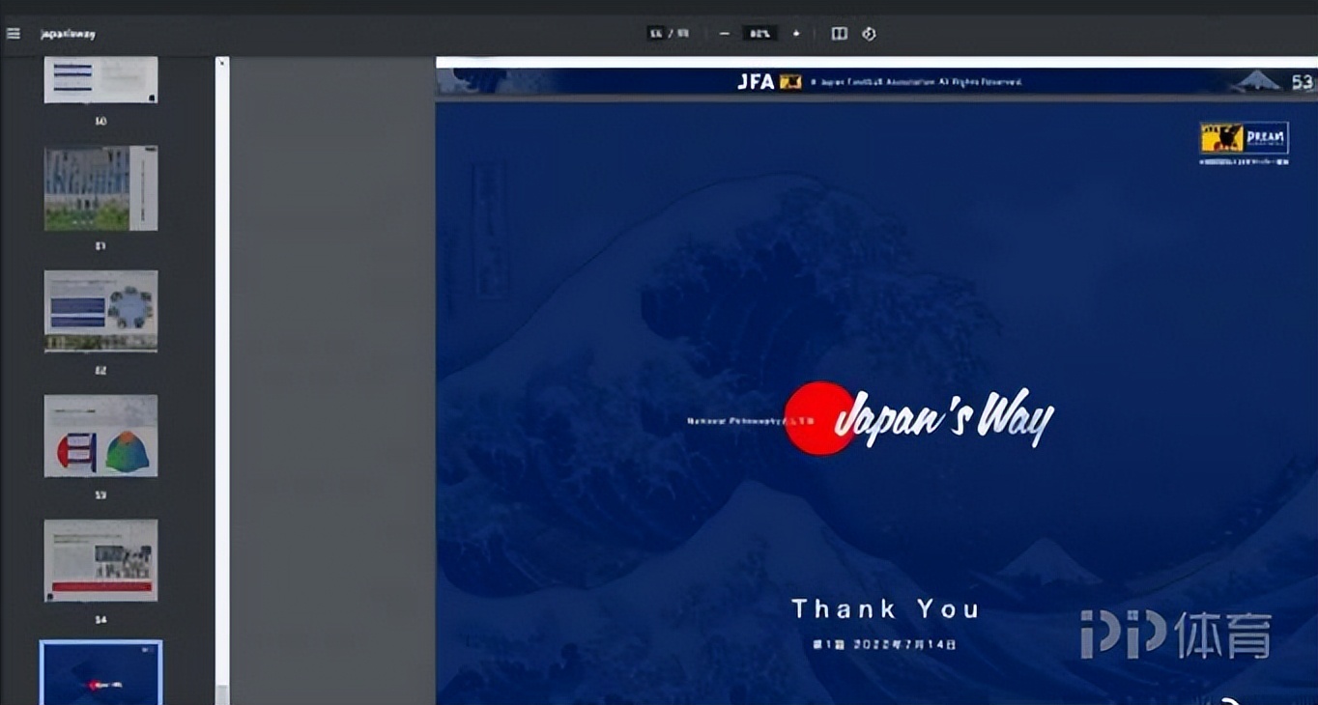Click the Thank You text on slide
1318x705 pixels.
click(x=885, y=609)
